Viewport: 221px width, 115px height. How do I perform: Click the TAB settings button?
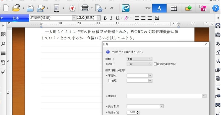click(x=157, y=18)
